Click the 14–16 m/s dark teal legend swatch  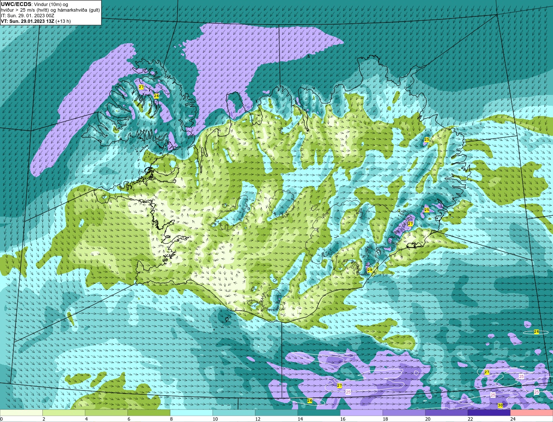pyautogui.click(x=319, y=413)
